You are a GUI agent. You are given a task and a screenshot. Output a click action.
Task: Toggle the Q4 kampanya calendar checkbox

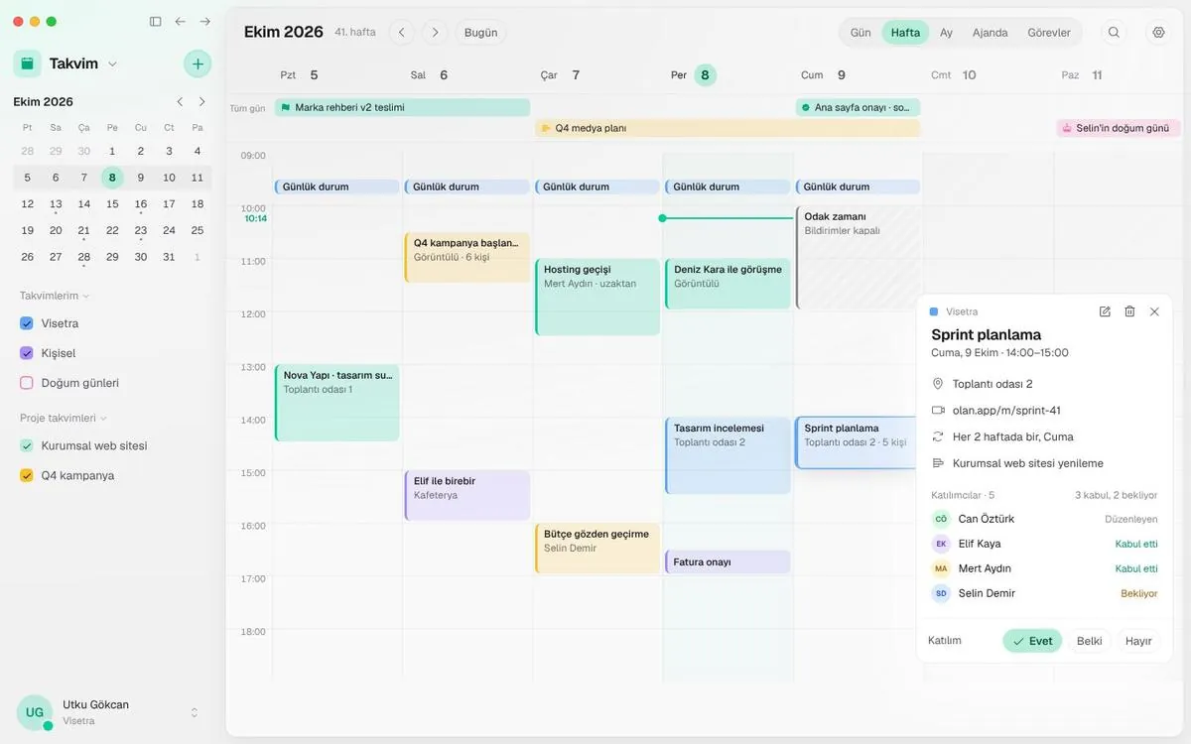click(27, 476)
